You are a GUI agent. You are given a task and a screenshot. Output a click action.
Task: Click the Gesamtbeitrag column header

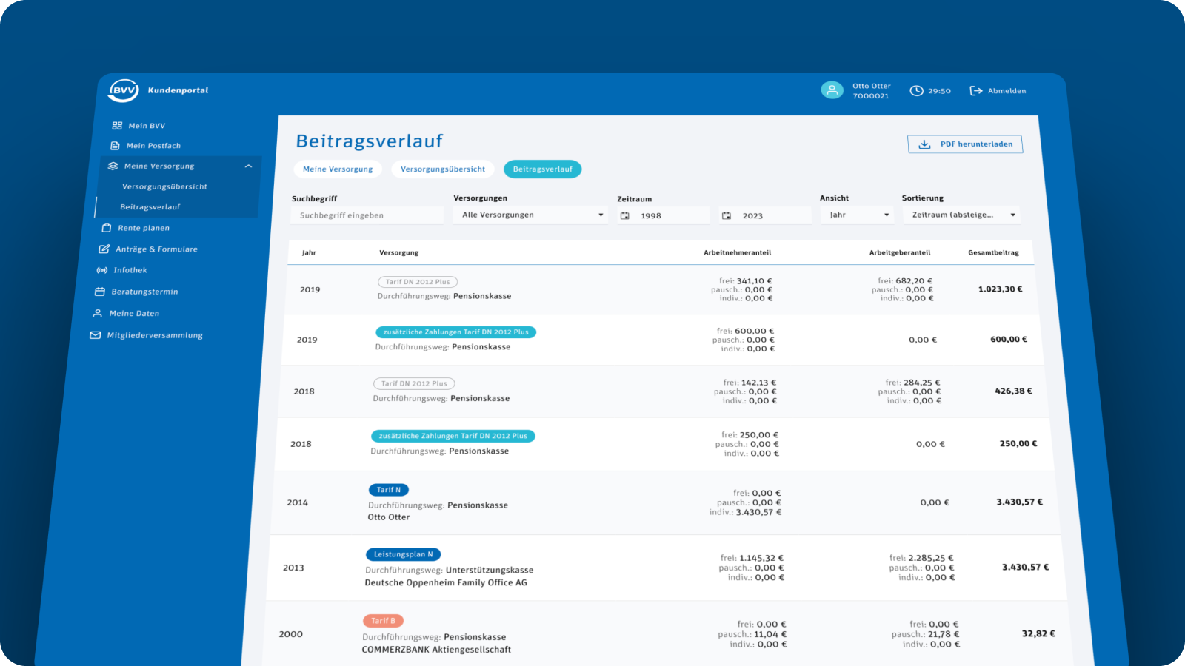click(x=993, y=253)
